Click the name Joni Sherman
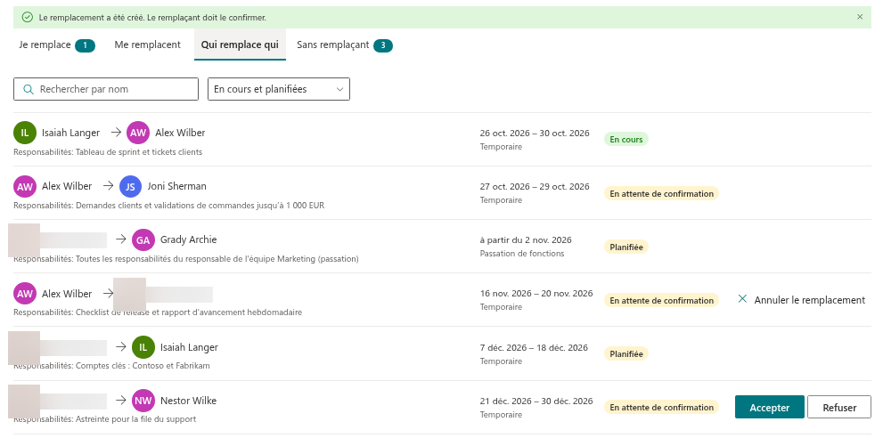883x438 pixels. [x=176, y=186]
